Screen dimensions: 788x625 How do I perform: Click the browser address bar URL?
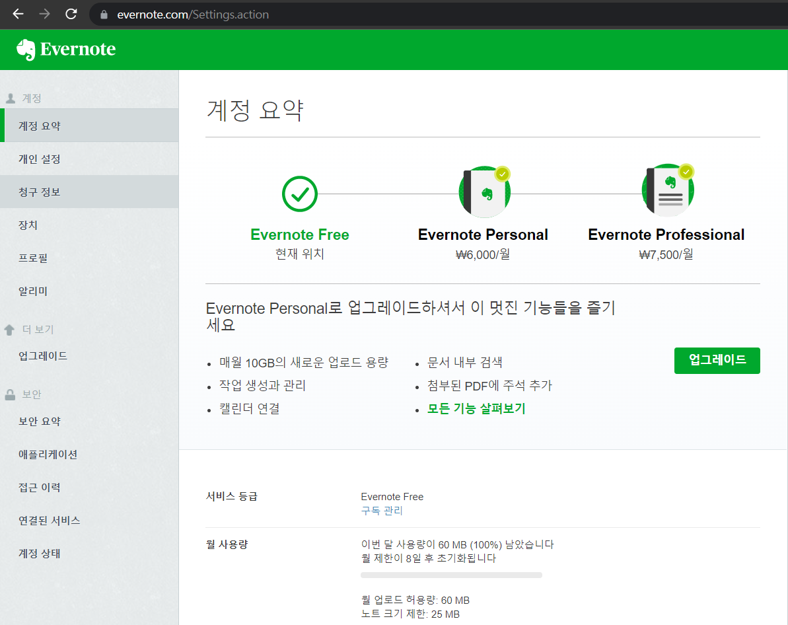click(x=193, y=15)
